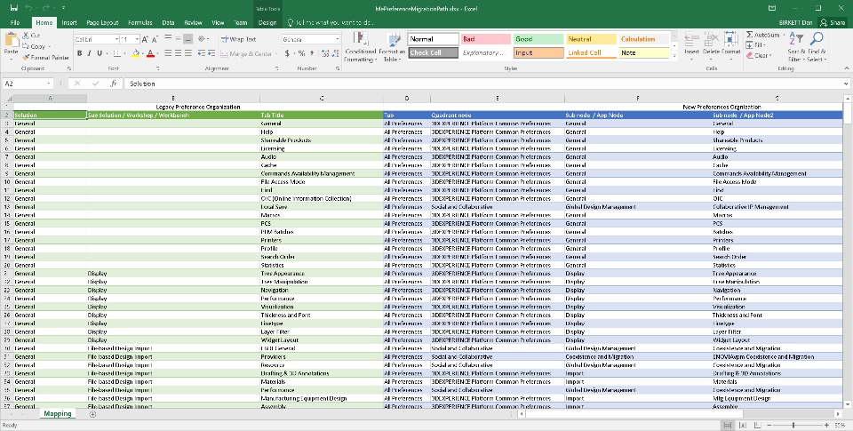Click the font color red A swatch
This screenshot has height=431, width=853.
[150, 53]
